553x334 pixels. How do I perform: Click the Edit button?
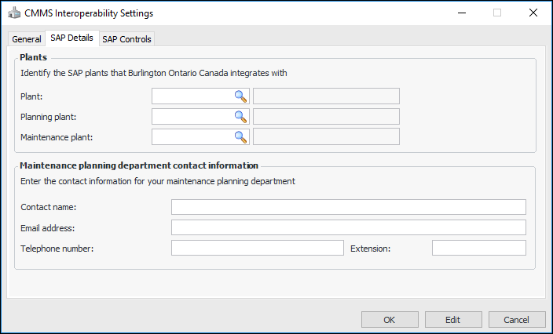[452, 320]
